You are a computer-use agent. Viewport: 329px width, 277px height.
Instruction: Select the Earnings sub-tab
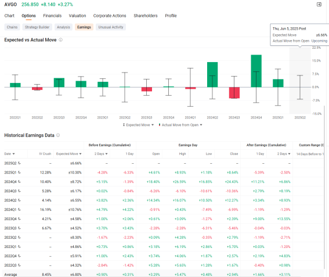[84, 27]
